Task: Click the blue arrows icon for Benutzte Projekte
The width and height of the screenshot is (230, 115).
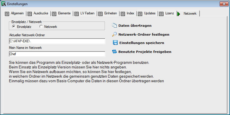Action: click(114, 52)
